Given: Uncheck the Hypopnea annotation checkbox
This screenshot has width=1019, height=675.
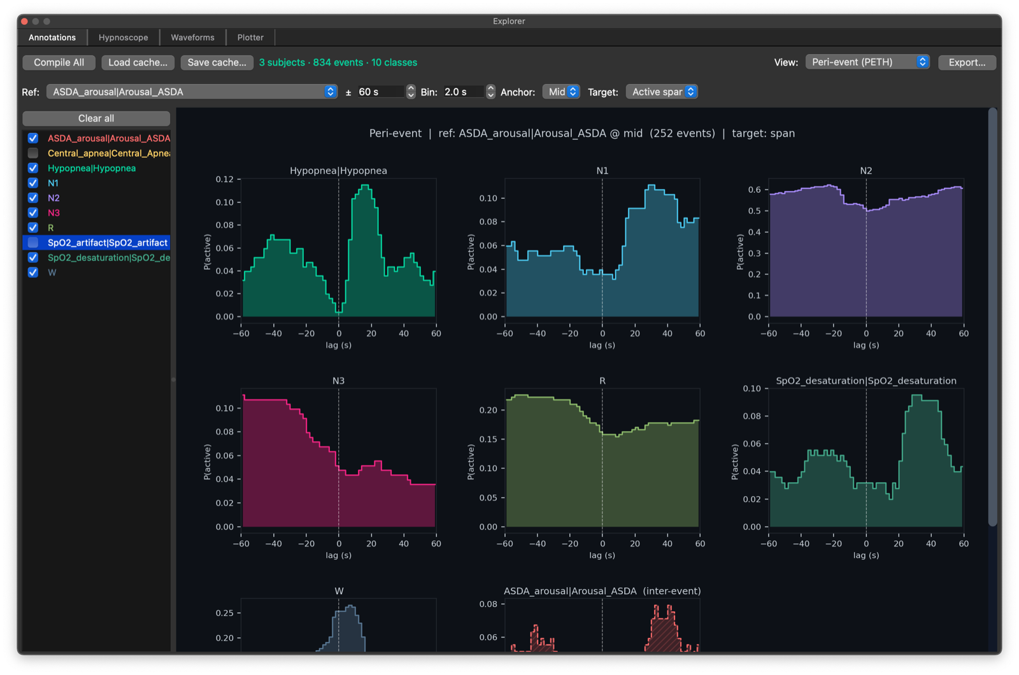Looking at the screenshot, I should [x=33, y=168].
